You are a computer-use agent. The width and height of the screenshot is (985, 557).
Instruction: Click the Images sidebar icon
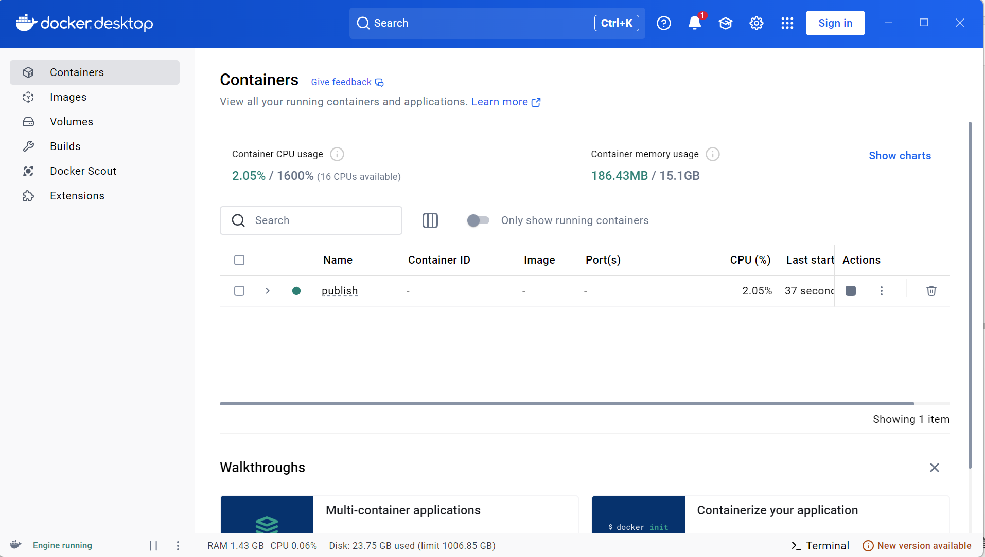pos(28,97)
